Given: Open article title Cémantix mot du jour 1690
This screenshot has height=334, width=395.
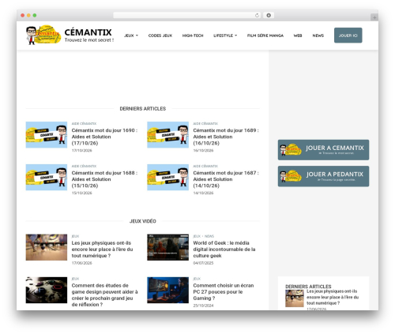Looking at the screenshot, I should [104, 137].
